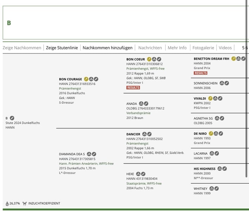Switch to the Nachrichten tab
This screenshot has height=211, width=249.
150,48
